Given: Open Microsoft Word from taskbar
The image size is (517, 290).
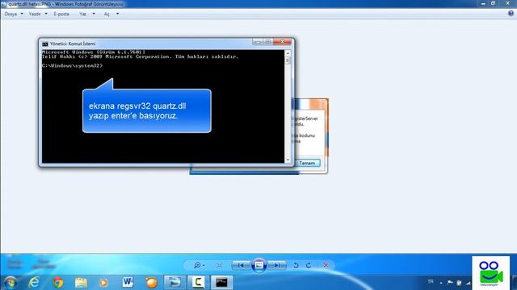Looking at the screenshot, I should (x=128, y=283).
